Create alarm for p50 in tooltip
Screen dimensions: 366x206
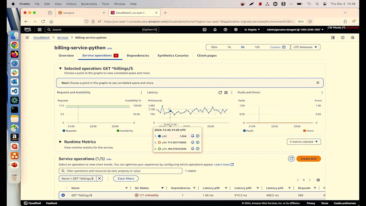(192, 149)
